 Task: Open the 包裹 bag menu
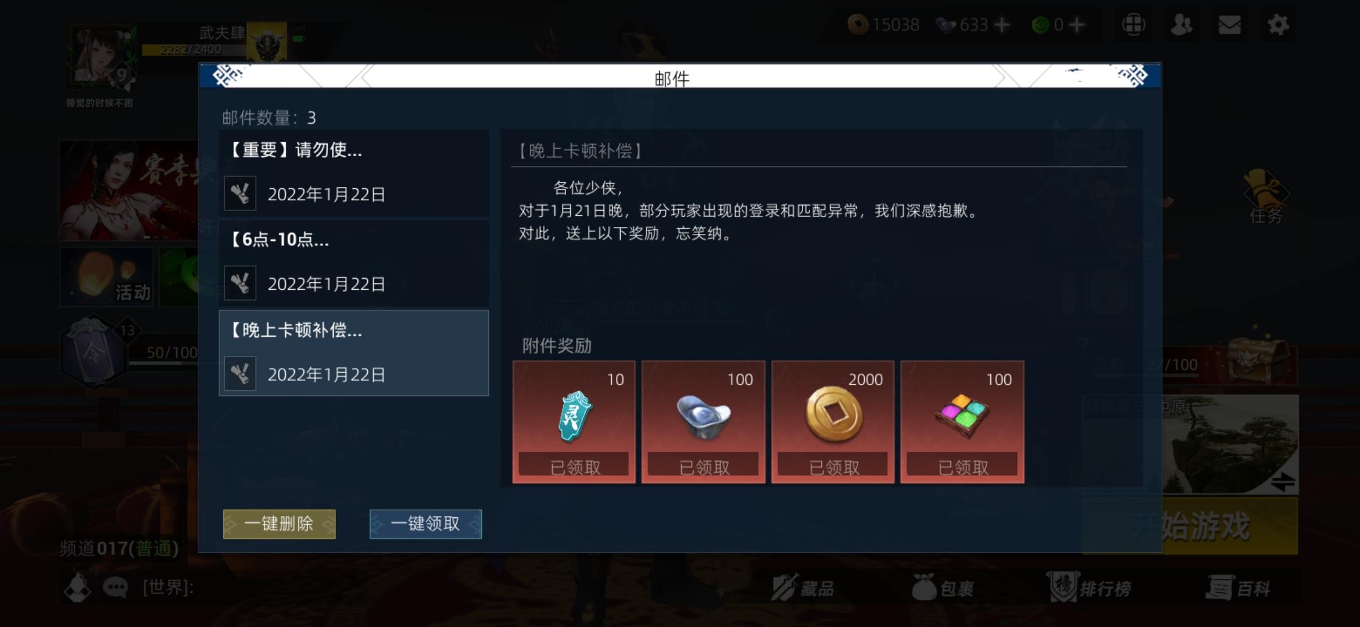[x=942, y=588]
